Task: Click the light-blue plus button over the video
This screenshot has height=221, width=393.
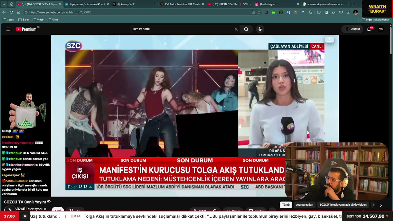Action: pyautogui.click(x=329, y=39)
